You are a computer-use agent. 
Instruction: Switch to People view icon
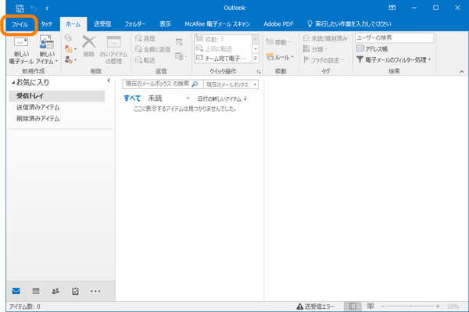[55, 291]
